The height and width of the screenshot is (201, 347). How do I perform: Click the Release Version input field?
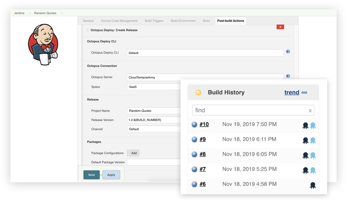pyautogui.click(x=154, y=120)
